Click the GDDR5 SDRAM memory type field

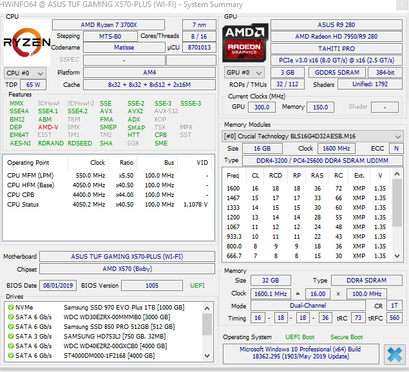[x=337, y=73]
